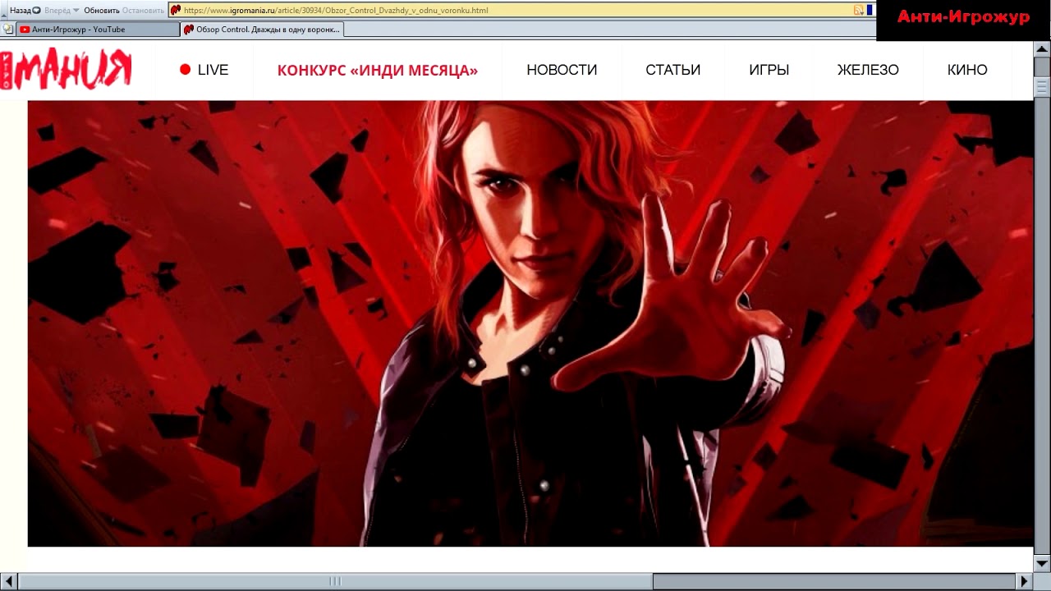1051x591 pixels.
Task: Click the Игромания favicon on the Обзор Control tab
Action: (x=189, y=30)
